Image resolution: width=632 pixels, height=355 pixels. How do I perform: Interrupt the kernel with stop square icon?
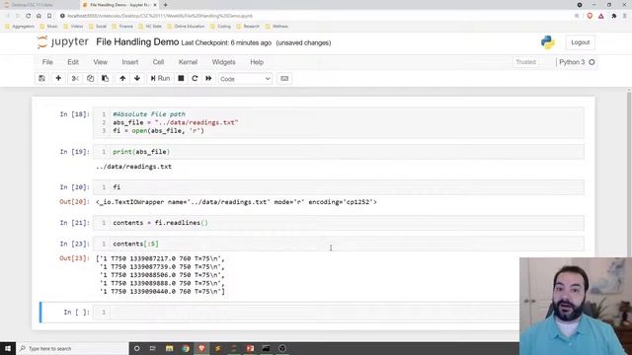coord(181,79)
